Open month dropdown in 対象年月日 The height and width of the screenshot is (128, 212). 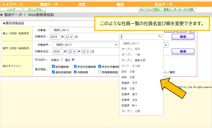click(72, 51)
